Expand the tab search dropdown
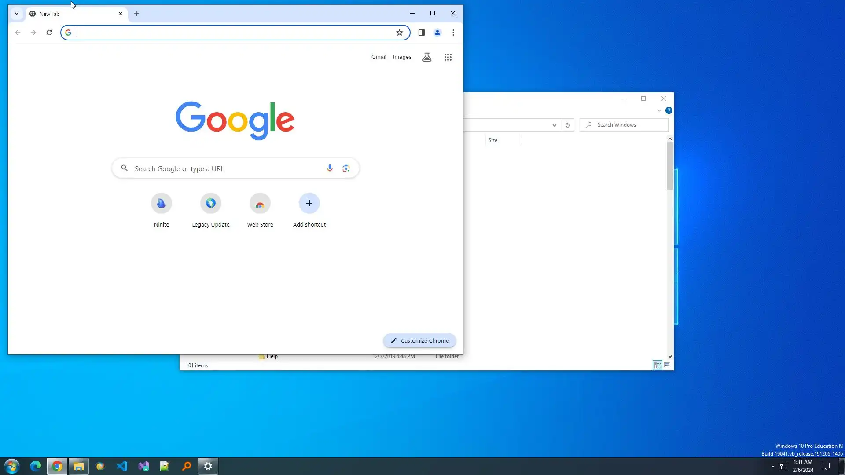The width and height of the screenshot is (845, 475). (x=17, y=14)
